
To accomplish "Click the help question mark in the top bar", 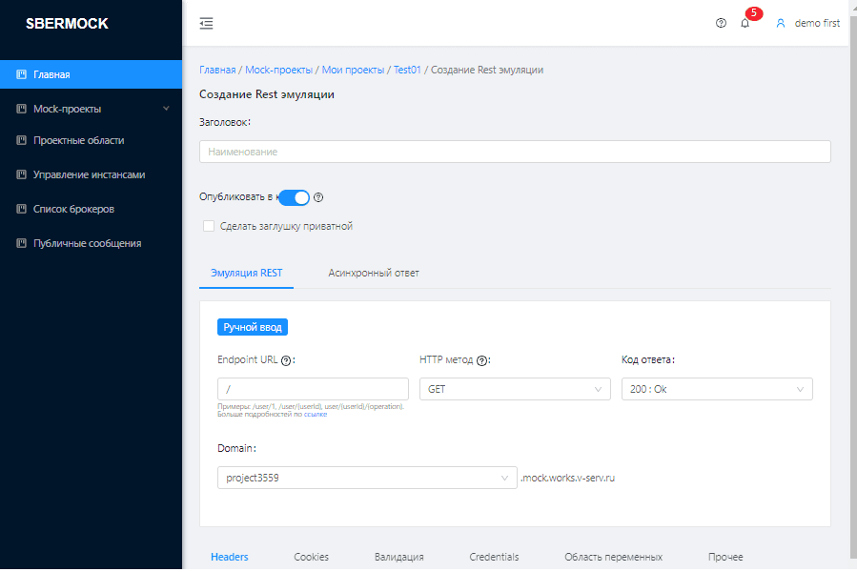I will (x=721, y=23).
